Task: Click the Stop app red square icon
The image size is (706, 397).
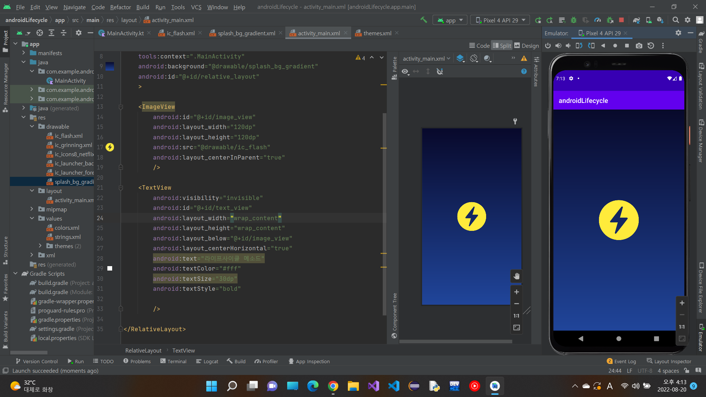Action: click(621, 20)
